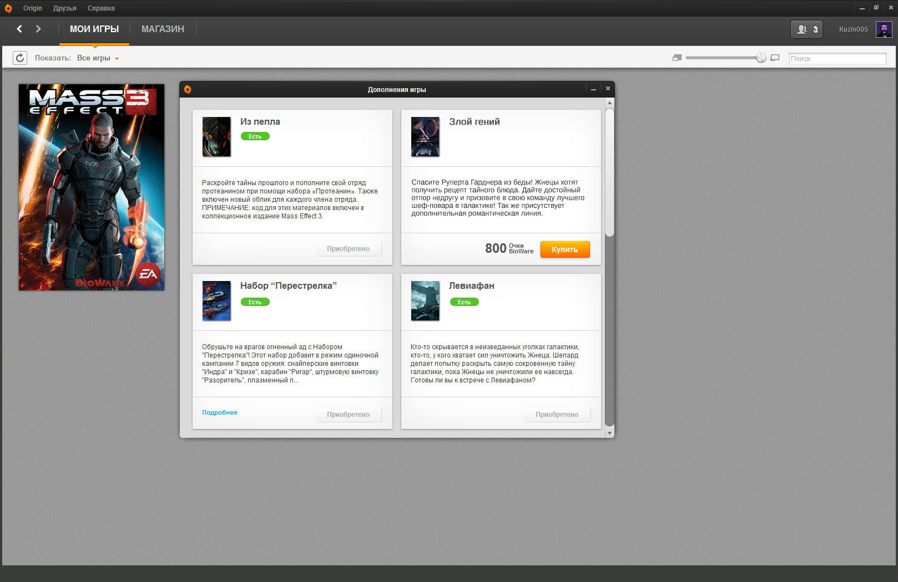Click the 'Из пепла' title
Screen dimensions: 898x582
(260, 121)
